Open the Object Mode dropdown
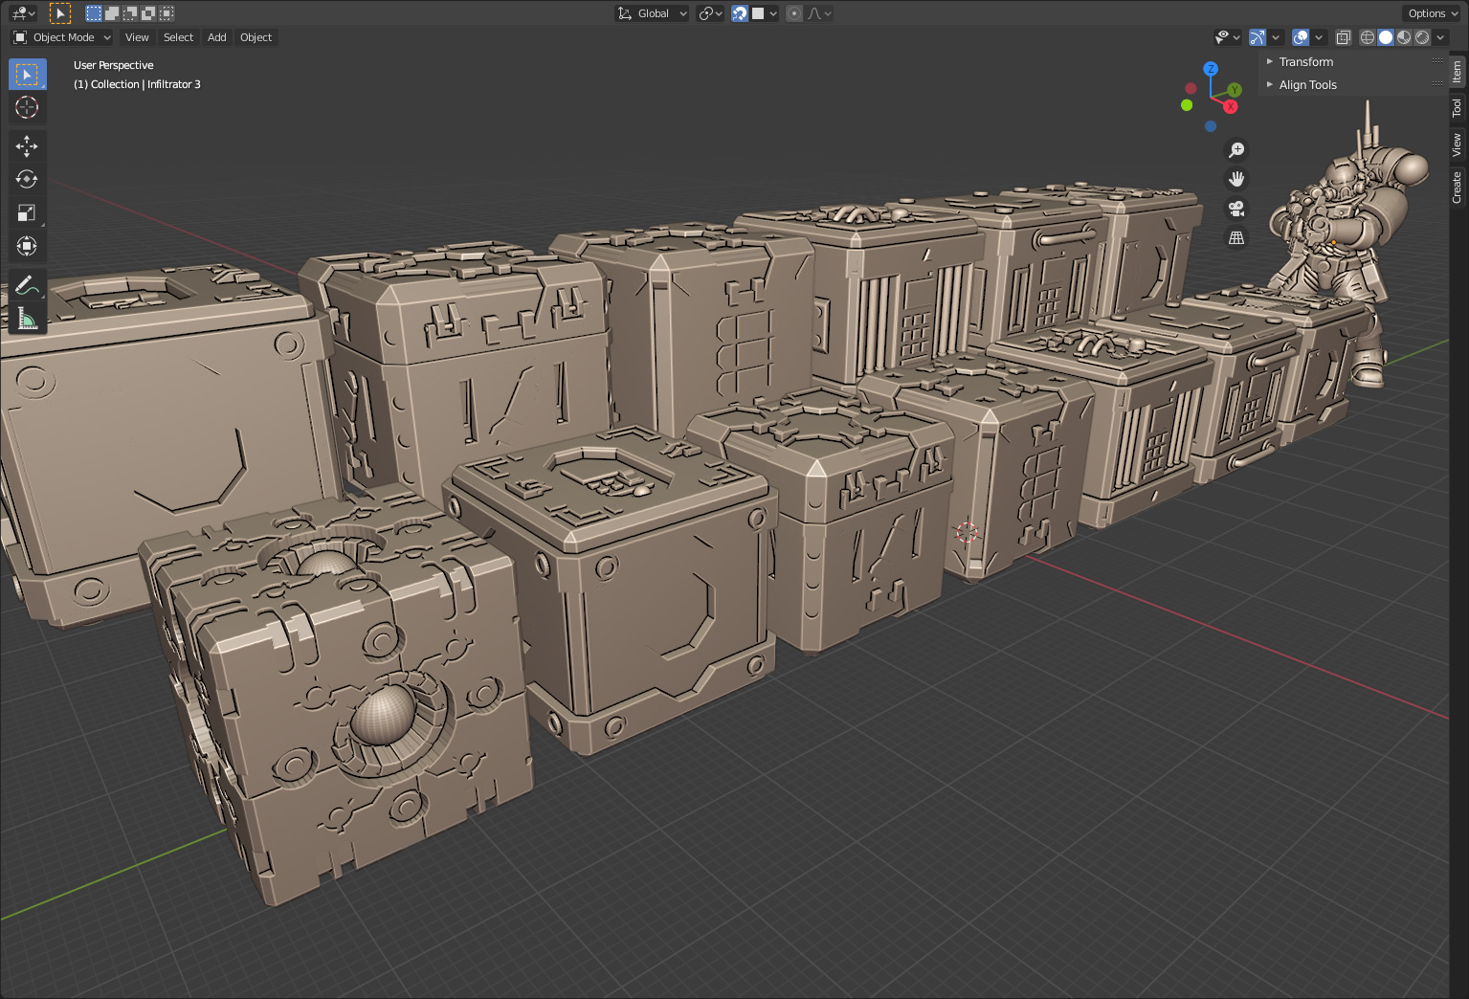The height and width of the screenshot is (999, 1469). click(62, 37)
